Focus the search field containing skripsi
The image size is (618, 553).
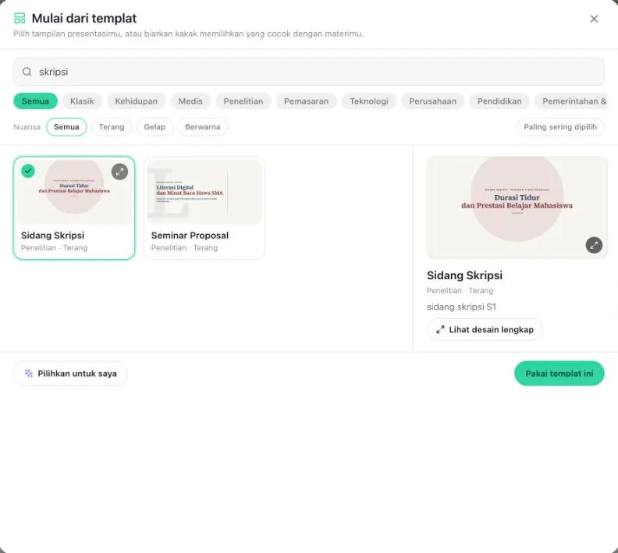308,72
